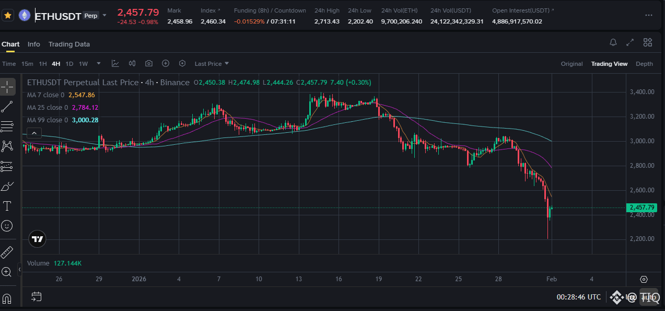Open the Index price link

pos(210,10)
